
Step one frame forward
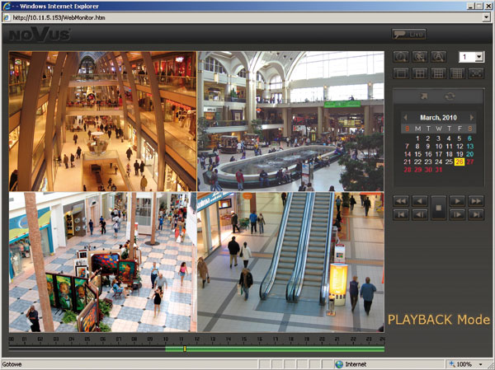[x=457, y=215]
